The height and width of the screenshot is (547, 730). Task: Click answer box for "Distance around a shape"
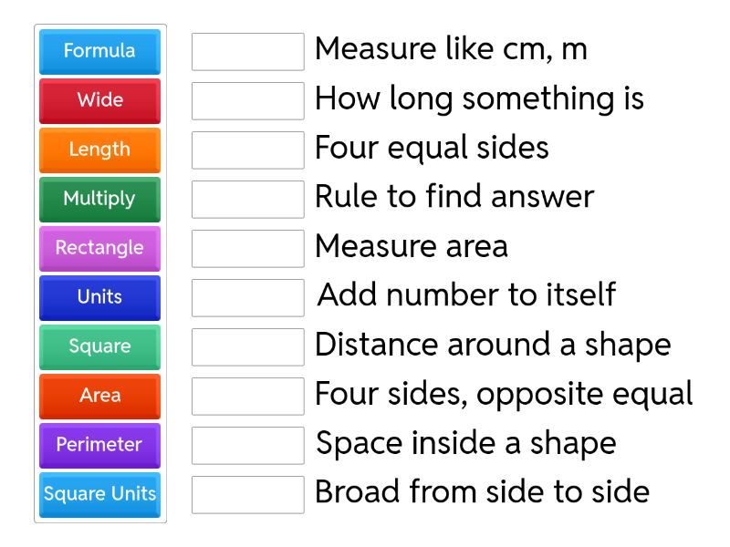248,346
